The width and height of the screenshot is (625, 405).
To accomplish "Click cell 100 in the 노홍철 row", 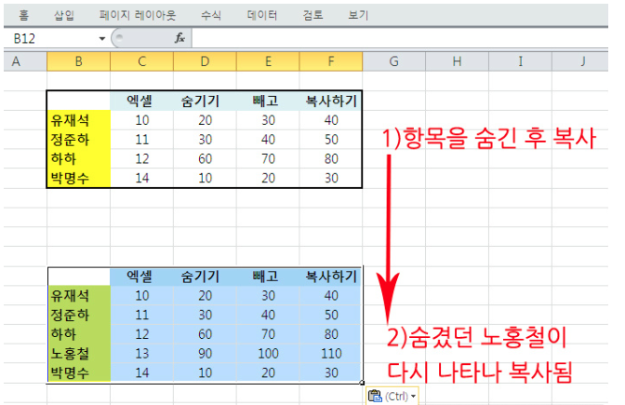I will pos(268,353).
